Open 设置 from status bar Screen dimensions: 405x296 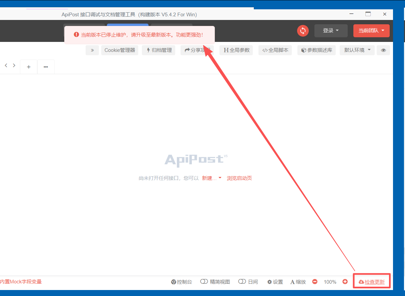275,282
